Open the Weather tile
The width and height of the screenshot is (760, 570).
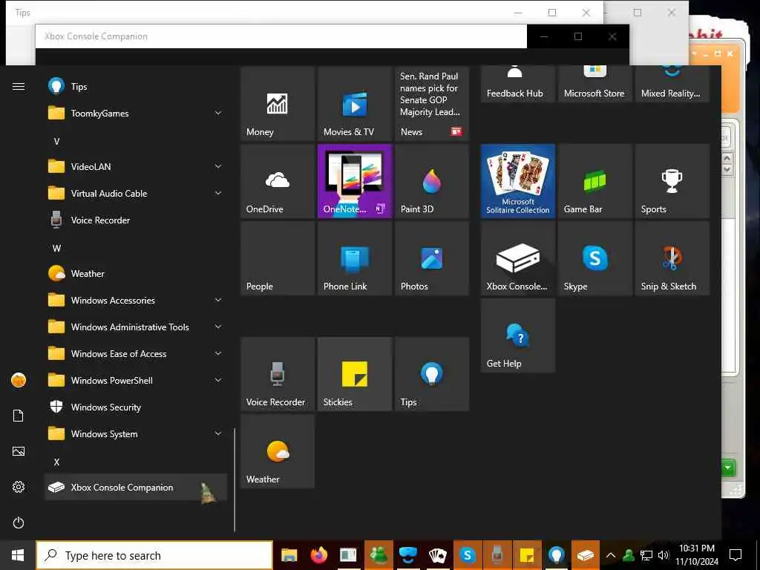tap(278, 451)
